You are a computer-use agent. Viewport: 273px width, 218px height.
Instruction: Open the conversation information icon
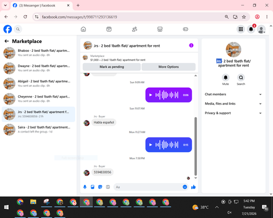pyautogui.click(x=191, y=45)
